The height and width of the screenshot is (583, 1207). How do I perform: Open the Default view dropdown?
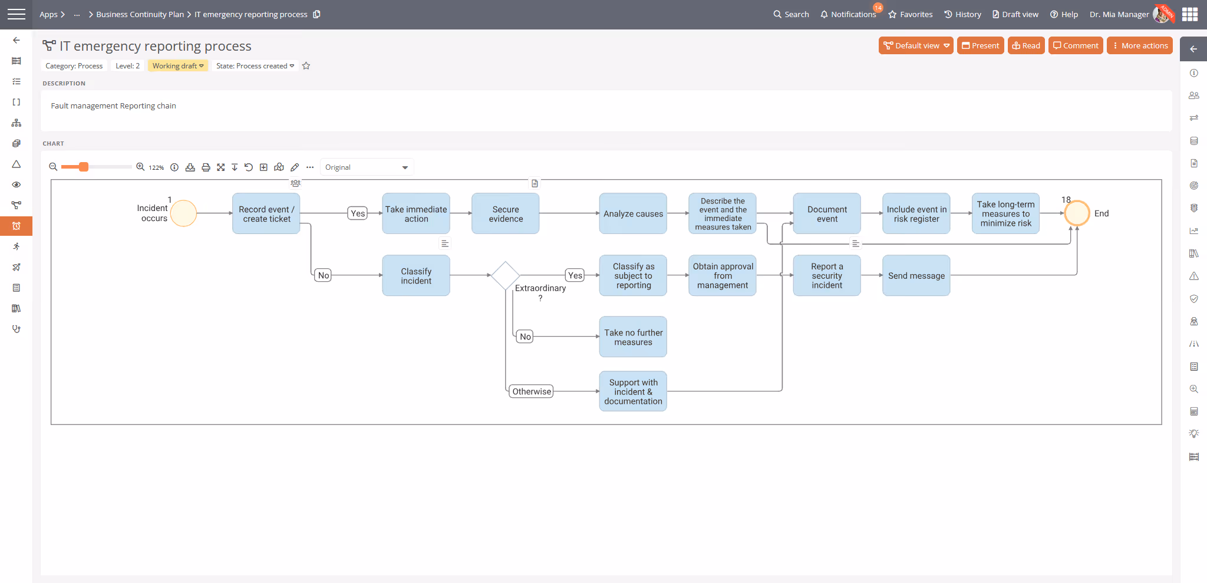pyautogui.click(x=916, y=45)
